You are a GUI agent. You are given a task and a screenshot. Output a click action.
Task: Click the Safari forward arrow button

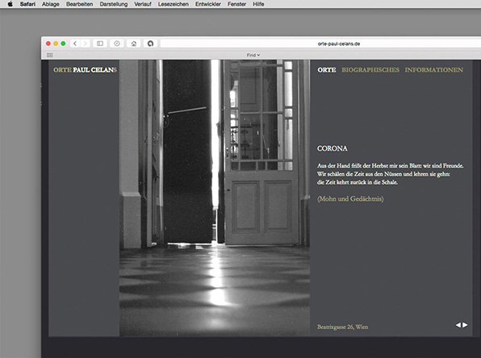(86, 44)
